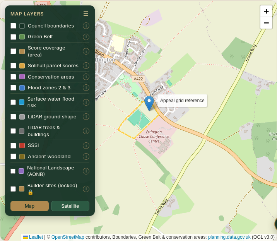
Task: Show info about Solihull parcel scores
Action: [86, 66]
